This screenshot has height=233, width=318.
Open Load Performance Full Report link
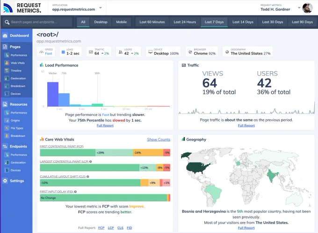(105, 126)
